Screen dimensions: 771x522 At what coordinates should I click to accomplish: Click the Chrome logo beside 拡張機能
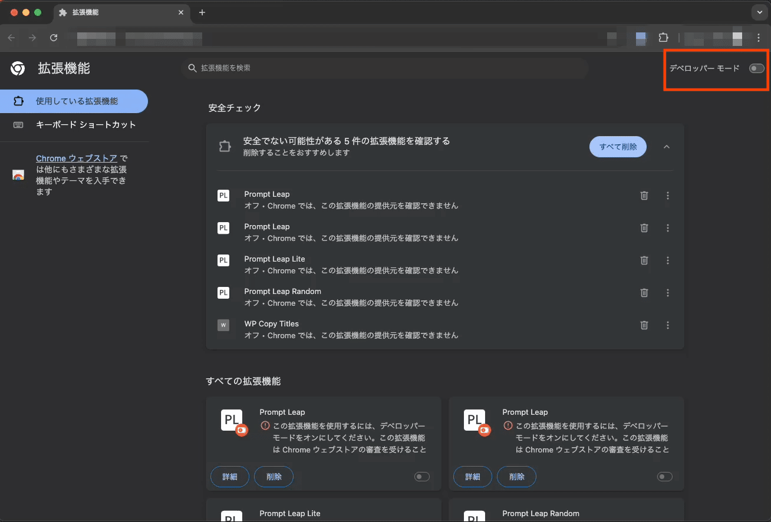(18, 69)
